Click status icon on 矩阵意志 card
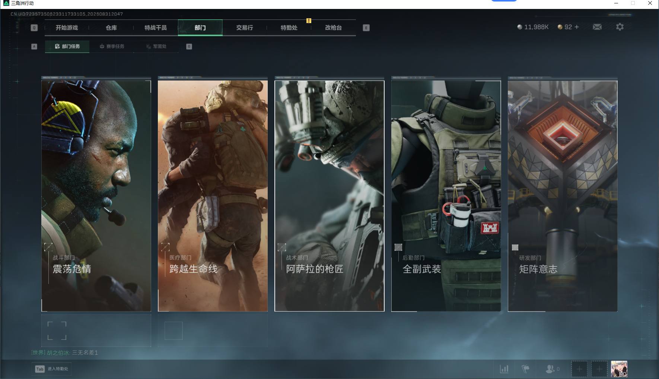This screenshot has width=659, height=379. [515, 247]
